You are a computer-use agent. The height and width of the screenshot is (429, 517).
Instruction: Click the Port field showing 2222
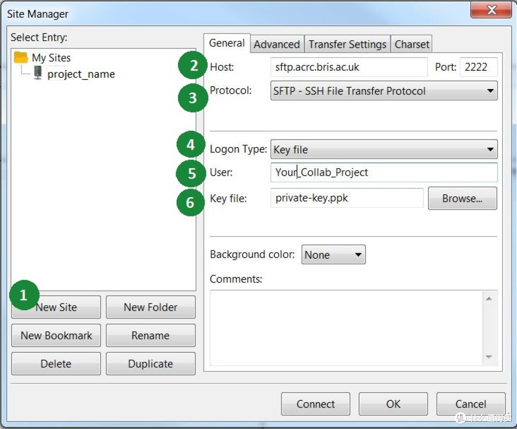click(x=478, y=67)
